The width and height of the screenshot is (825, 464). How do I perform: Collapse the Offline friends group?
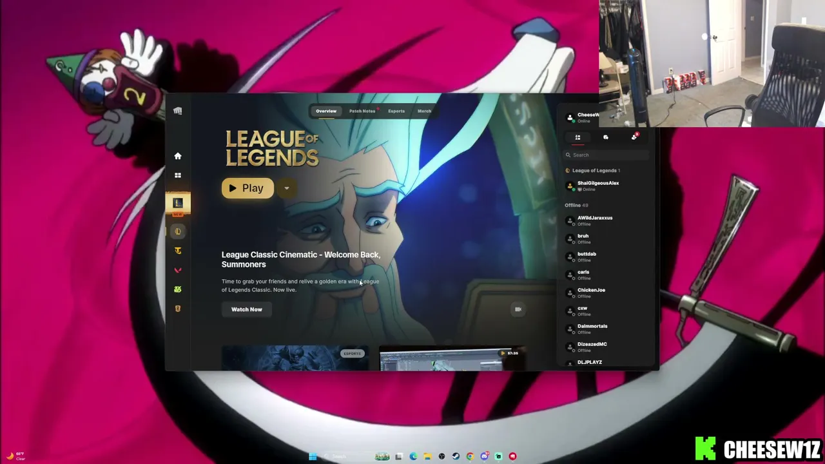(x=576, y=205)
